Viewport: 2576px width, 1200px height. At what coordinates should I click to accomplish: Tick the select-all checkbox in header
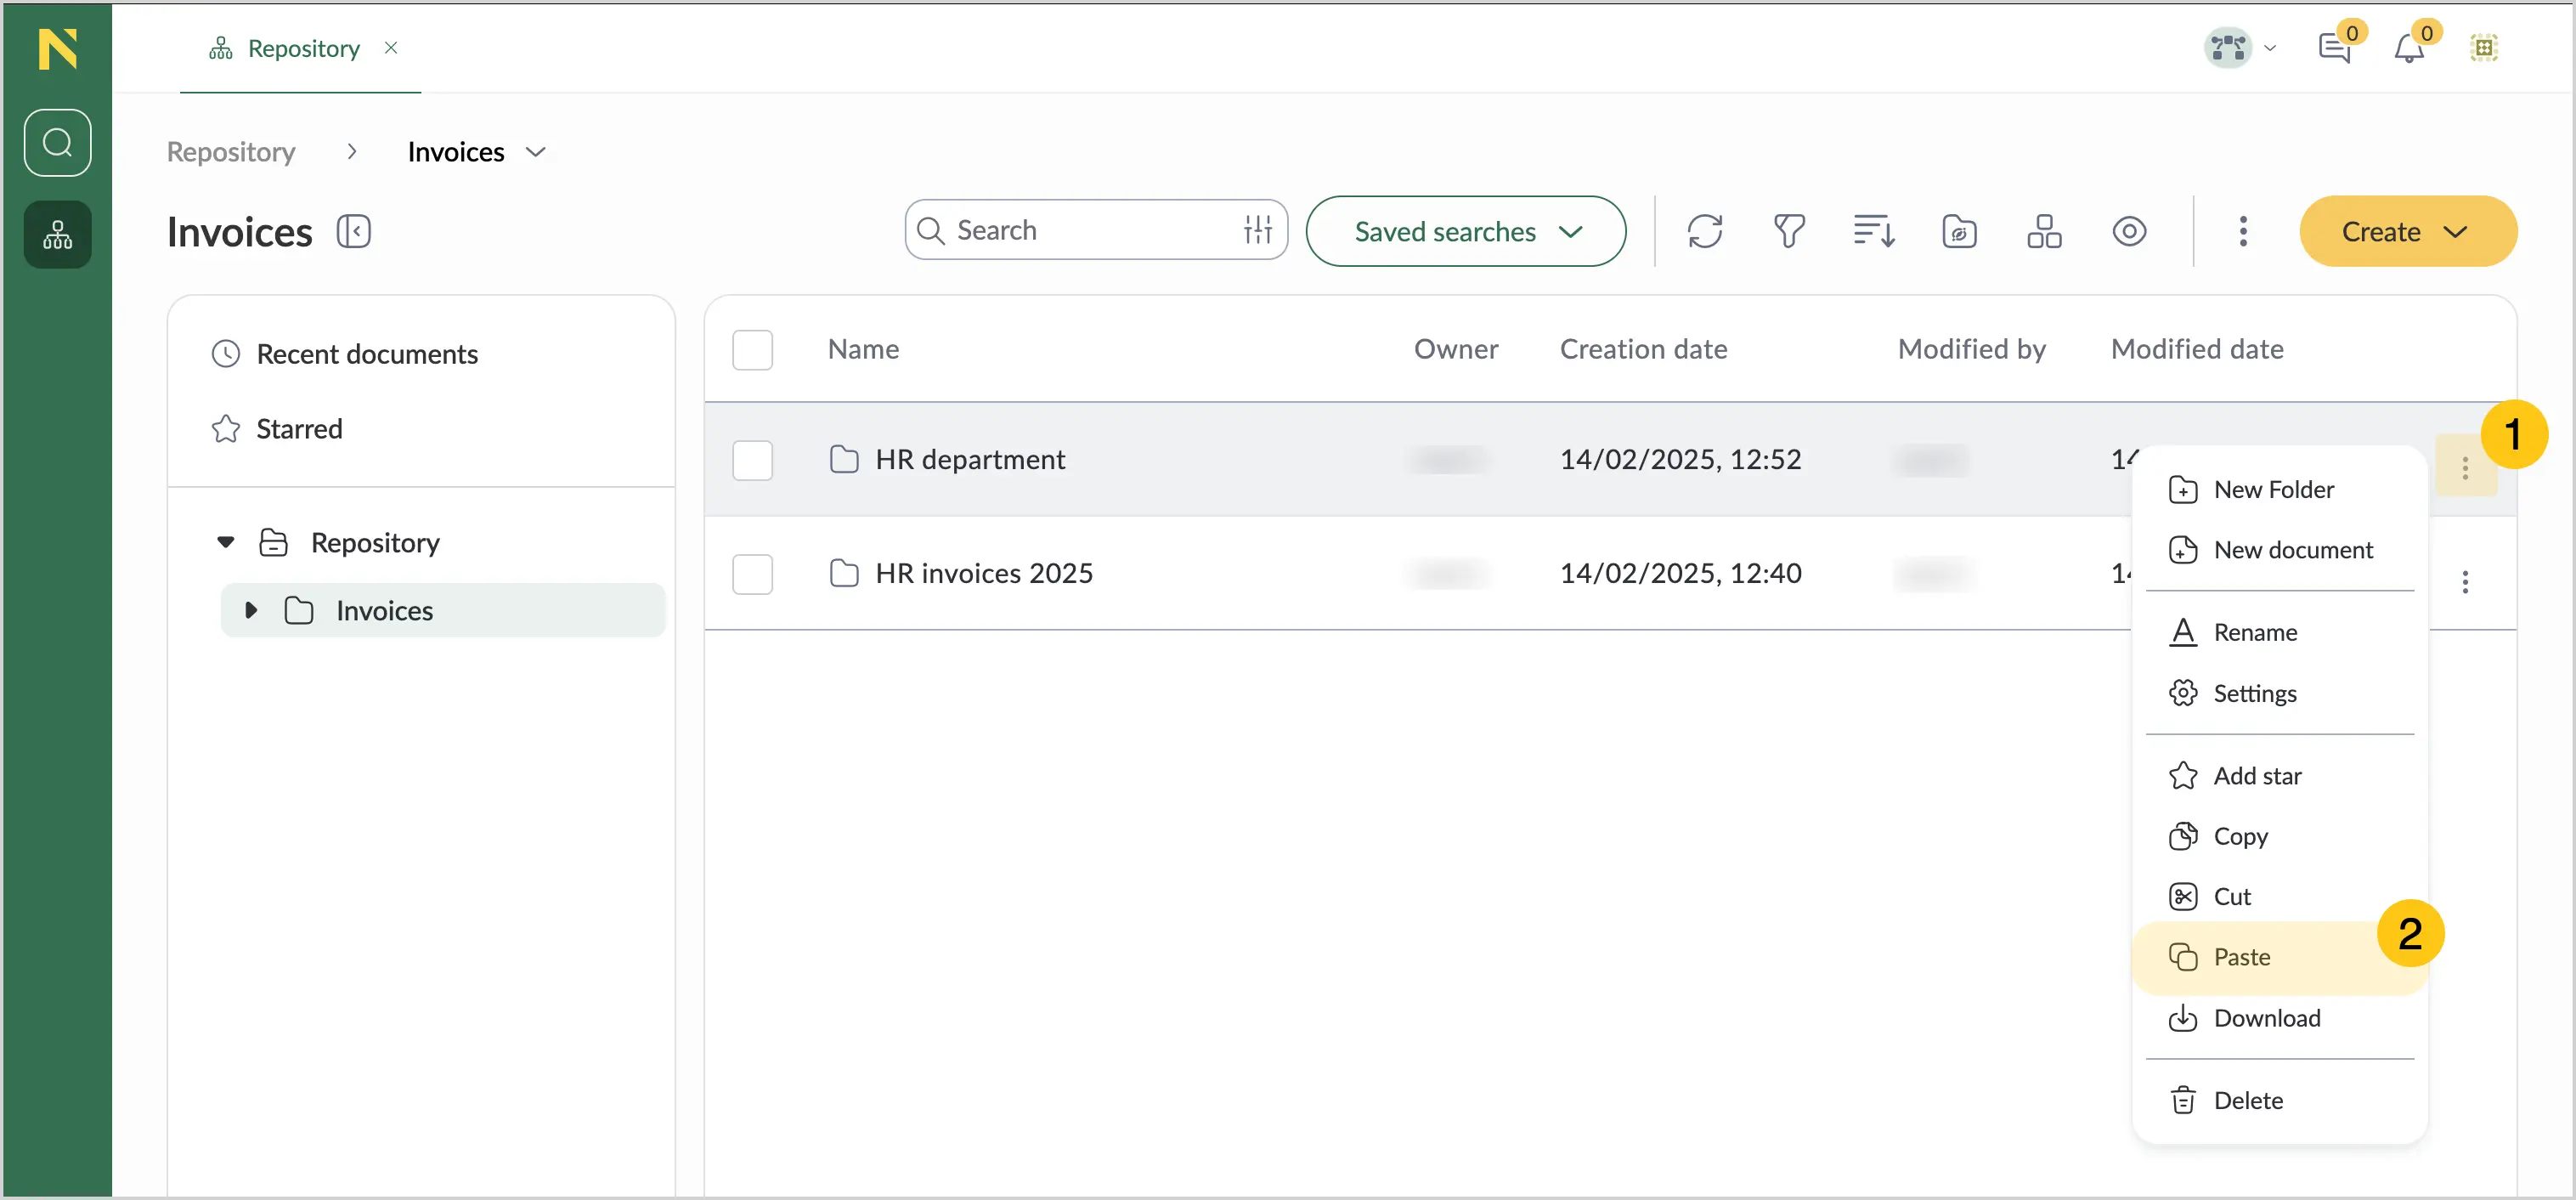(x=752, y=350)
